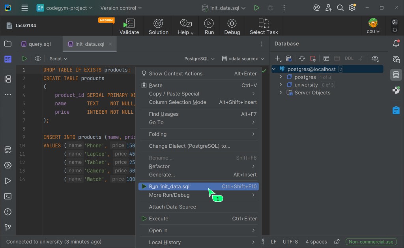Open database data source properties icon
This screenshot has height=248, width=404.
289,58
